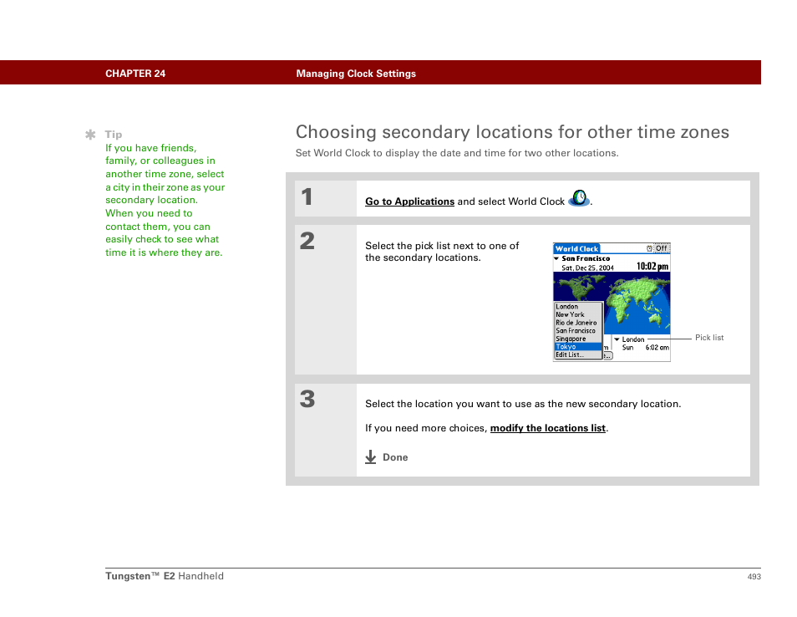Open the London secondary location pick list

point(629,339)
